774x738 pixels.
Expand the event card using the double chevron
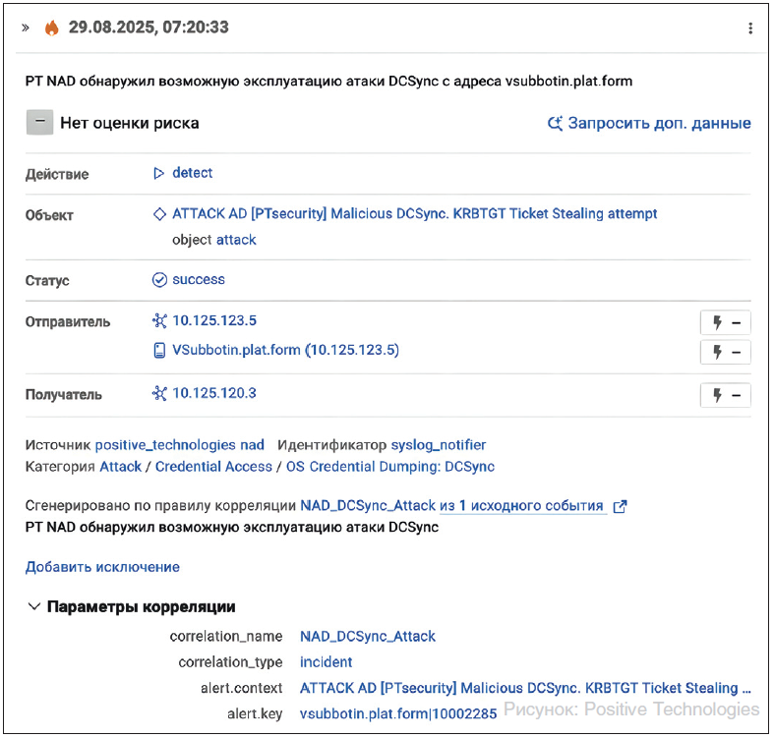click(x=26, y=28)
